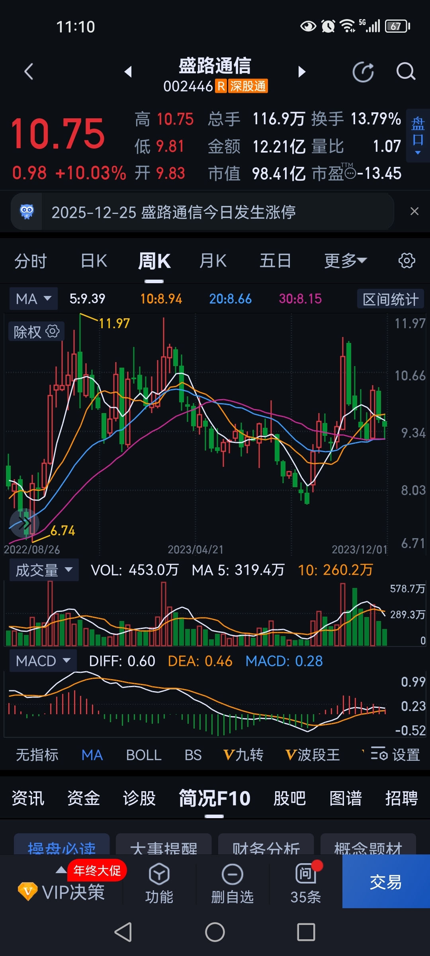Open the 图谱 tab
This screenshot has width=430, height=956.
pyautogui.click(x=346, y=798)
